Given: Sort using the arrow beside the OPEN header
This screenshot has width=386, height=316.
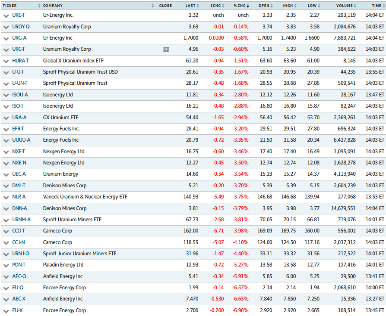Looking at the screenshot, I should coord(272,6).
